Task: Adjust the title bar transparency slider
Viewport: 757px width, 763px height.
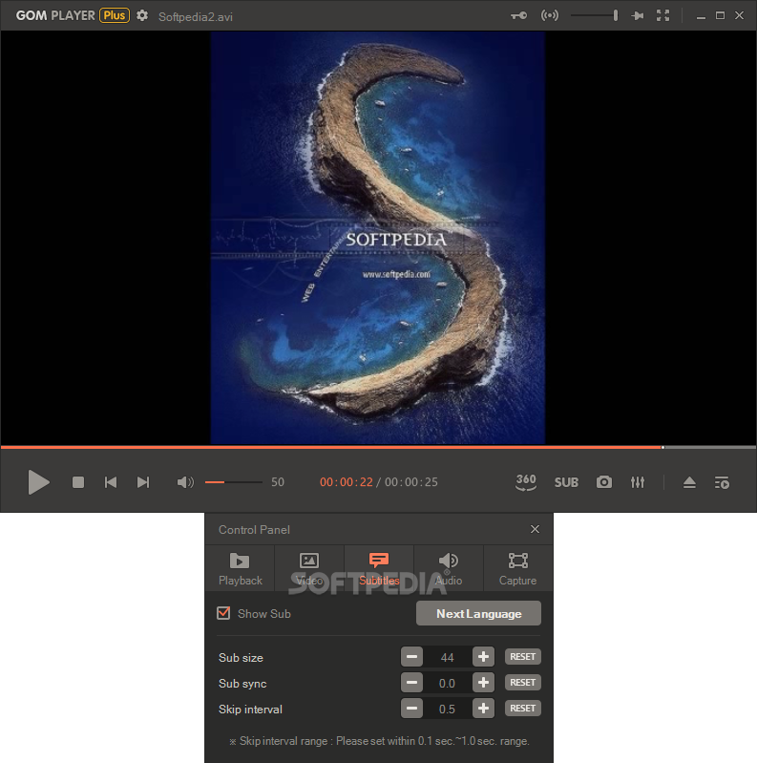Action: (594, 15)
